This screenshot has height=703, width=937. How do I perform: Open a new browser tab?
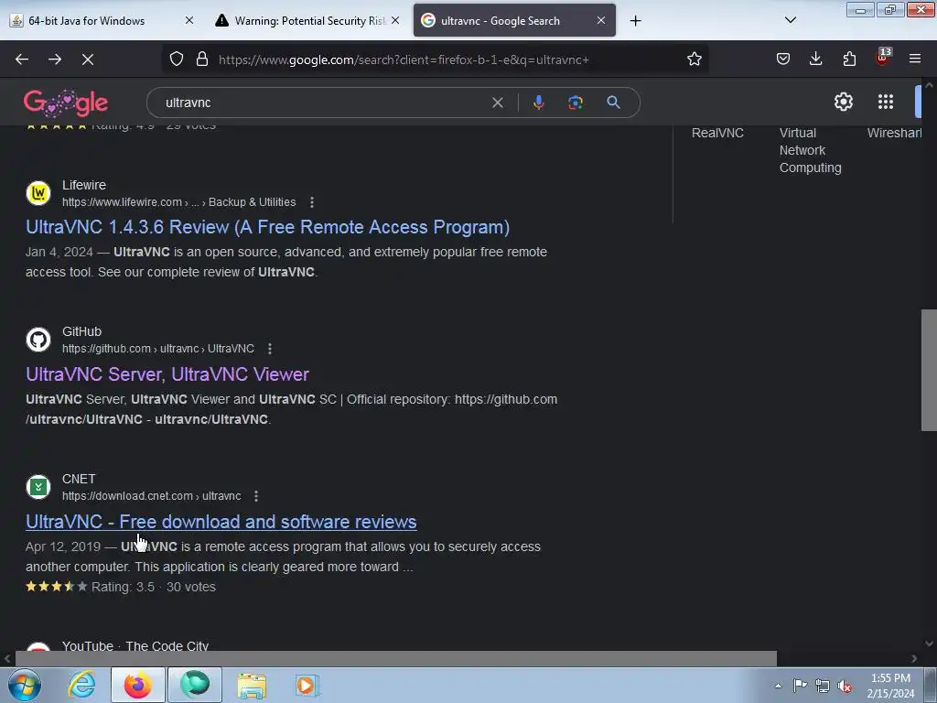(x=635, y=21)
